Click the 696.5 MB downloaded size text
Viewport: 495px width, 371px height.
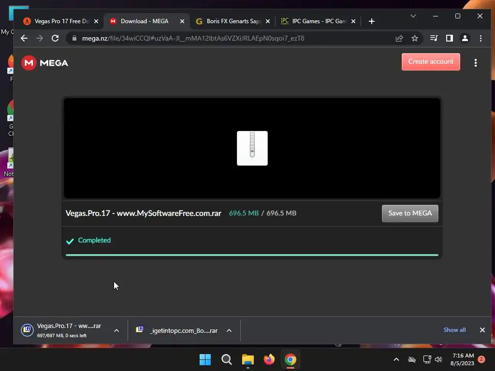pyautogui.click(x=244, y=213)
